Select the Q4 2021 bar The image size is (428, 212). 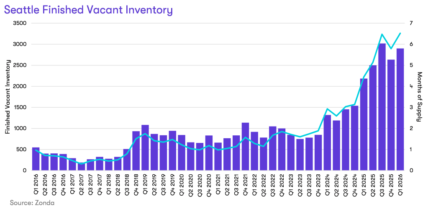tap(245, 147)
